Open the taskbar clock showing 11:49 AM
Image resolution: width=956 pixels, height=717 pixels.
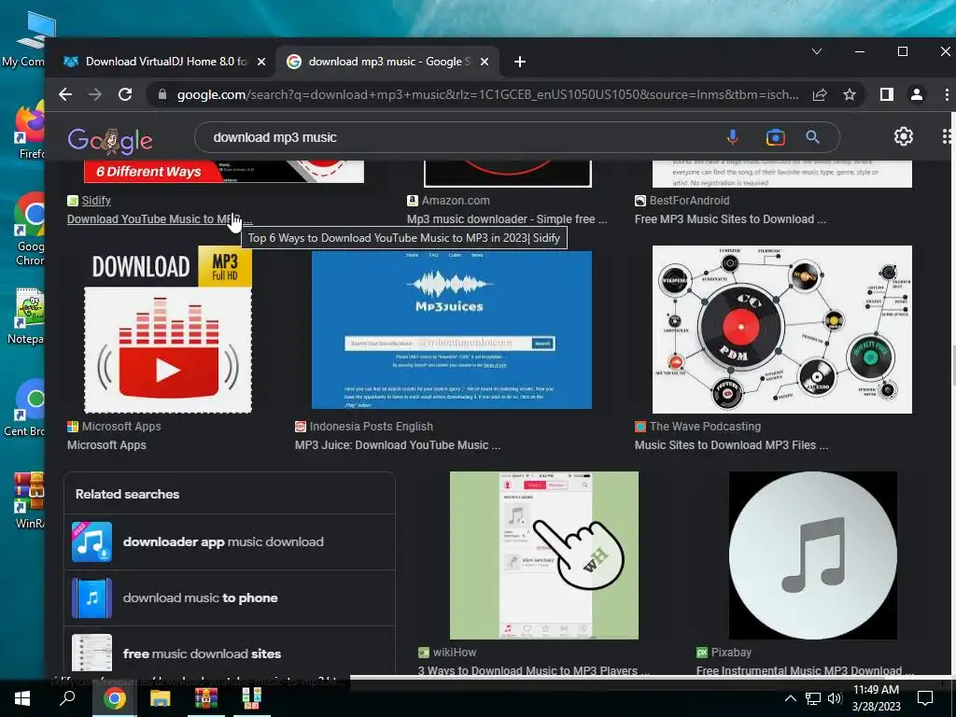[876, 698]
